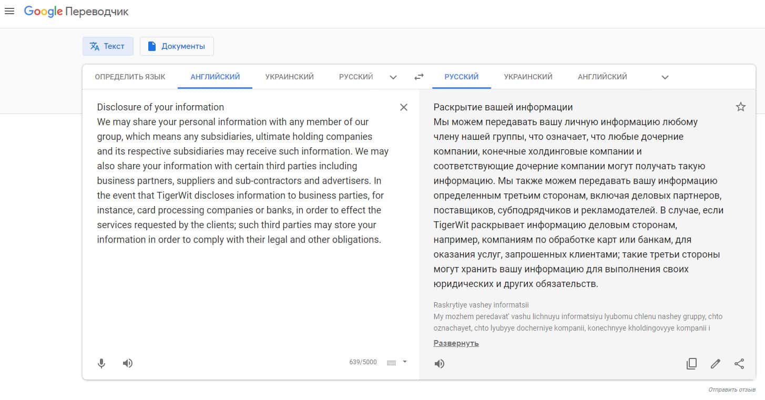Expand the source language list
Screen dimensions: 765x400
pos(393,77)
